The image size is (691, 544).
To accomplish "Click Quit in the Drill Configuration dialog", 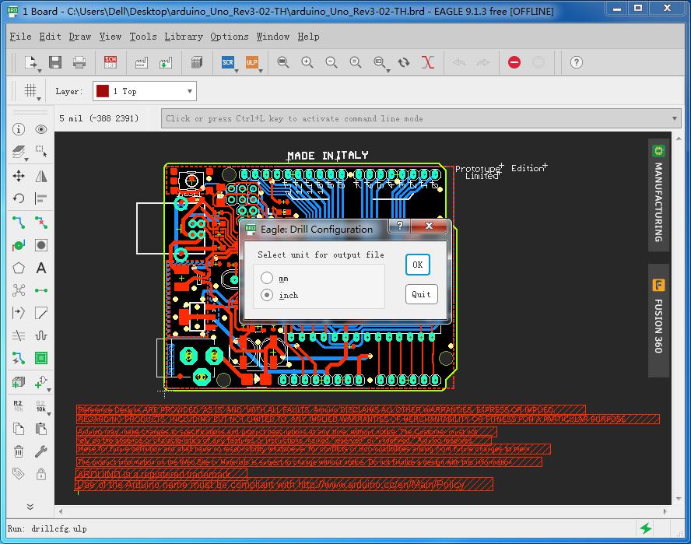I will [x=420, y=294].
